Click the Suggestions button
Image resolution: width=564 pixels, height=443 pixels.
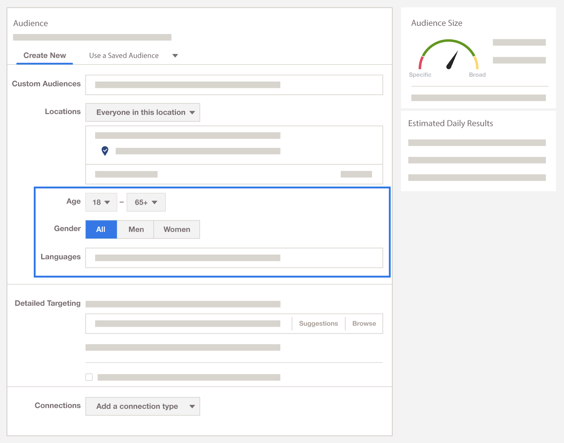pos(318,324)
